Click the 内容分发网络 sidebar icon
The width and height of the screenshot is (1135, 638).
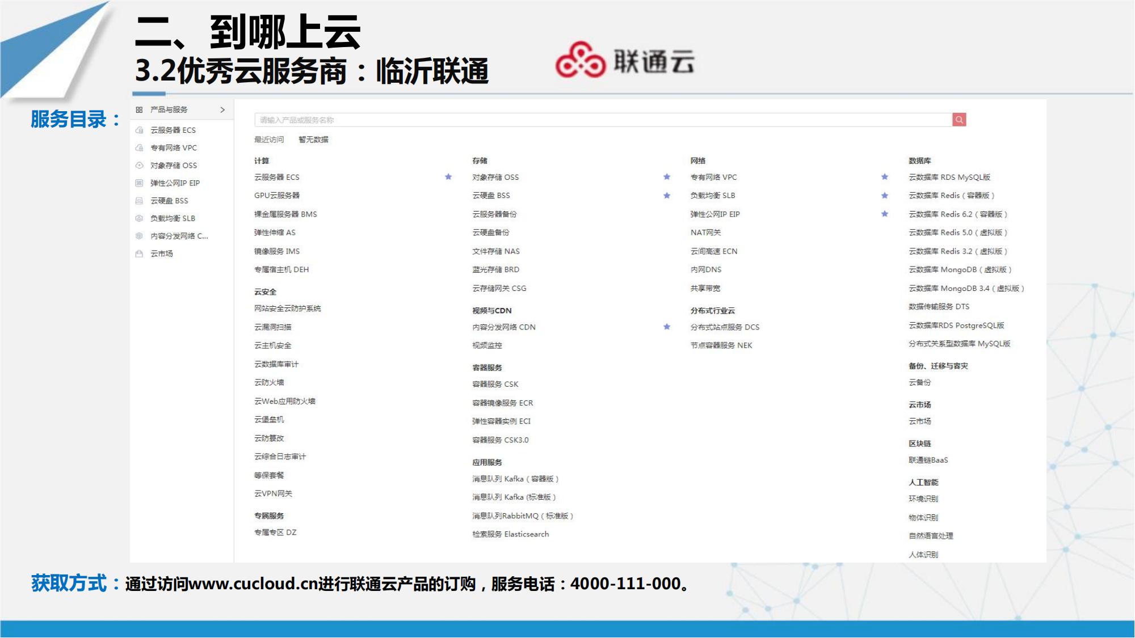139,236
